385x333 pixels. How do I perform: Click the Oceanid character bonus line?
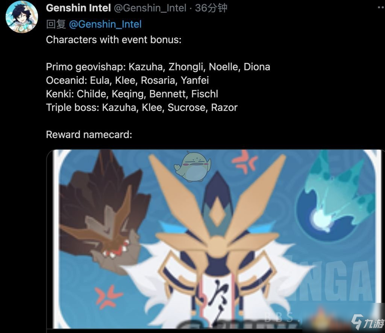click(x=127, y=81)
